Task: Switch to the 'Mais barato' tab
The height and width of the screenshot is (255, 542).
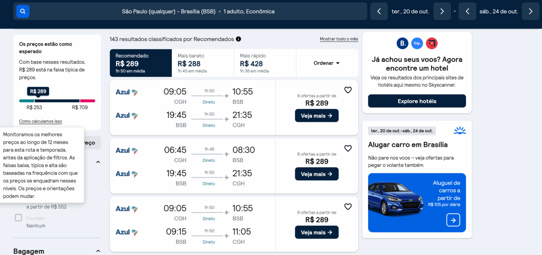Action: pyautogui.click(x=202, y=63)
